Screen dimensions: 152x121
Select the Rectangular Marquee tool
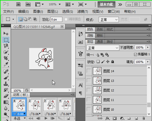[x=6, y=40]
